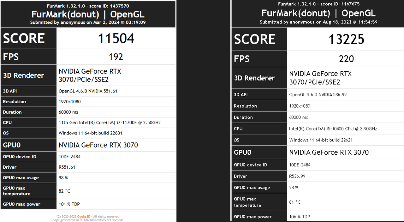Select 81 °C max temperature value

(x=295, y=202)
